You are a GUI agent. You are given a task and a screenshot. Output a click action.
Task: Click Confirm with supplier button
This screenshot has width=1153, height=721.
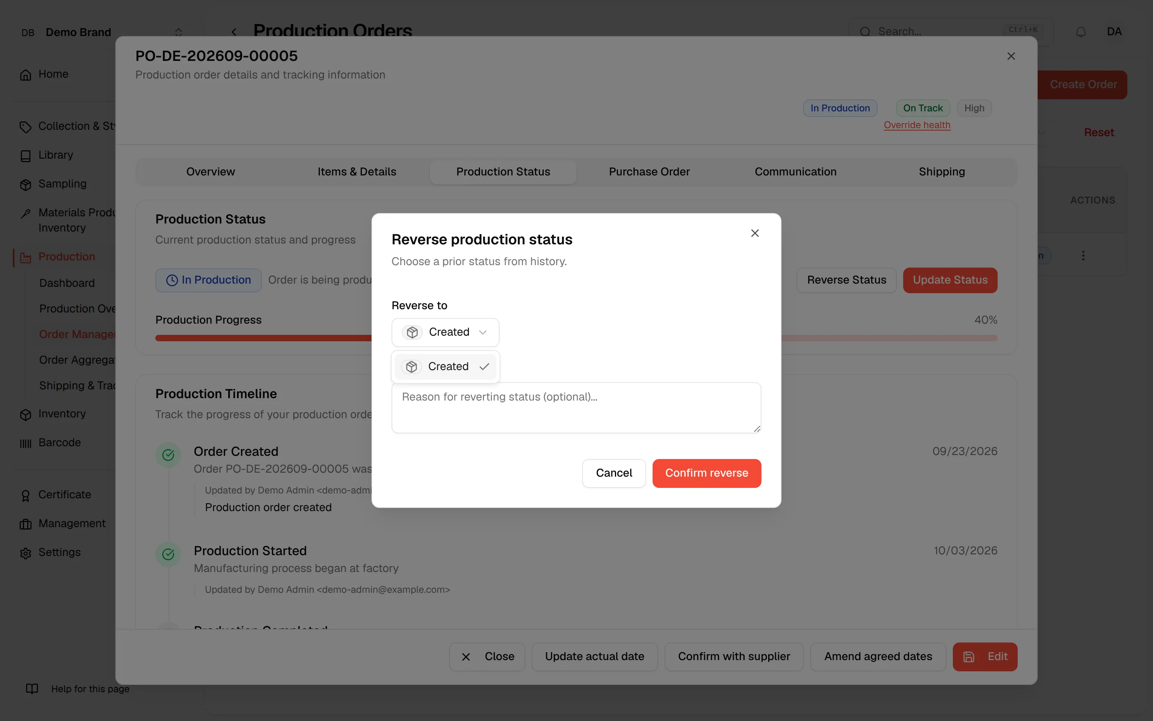point(734,657)
